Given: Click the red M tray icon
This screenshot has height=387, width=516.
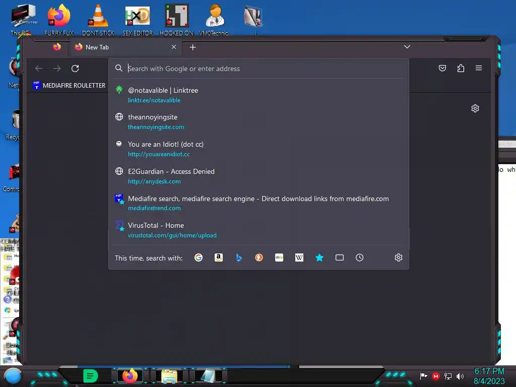Looking at the screenshot, I should [x=436, y=376].
